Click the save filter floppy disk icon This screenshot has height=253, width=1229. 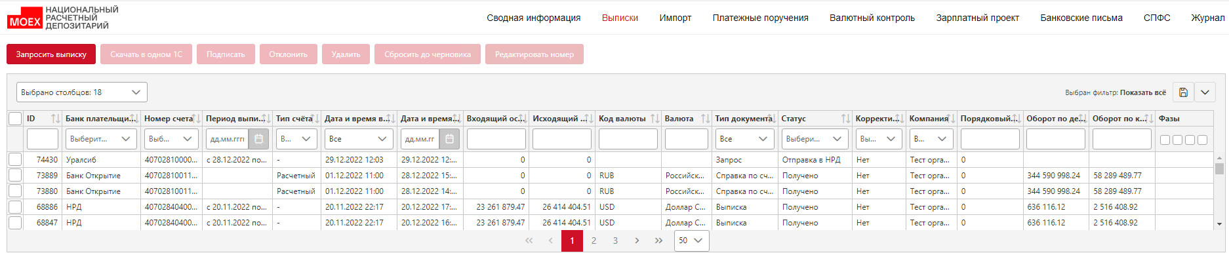(x=1183, y=92)
